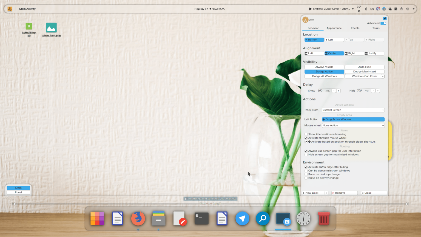
Task: Open the Mouse wheel action dropdown
Action: coord(353,125)
